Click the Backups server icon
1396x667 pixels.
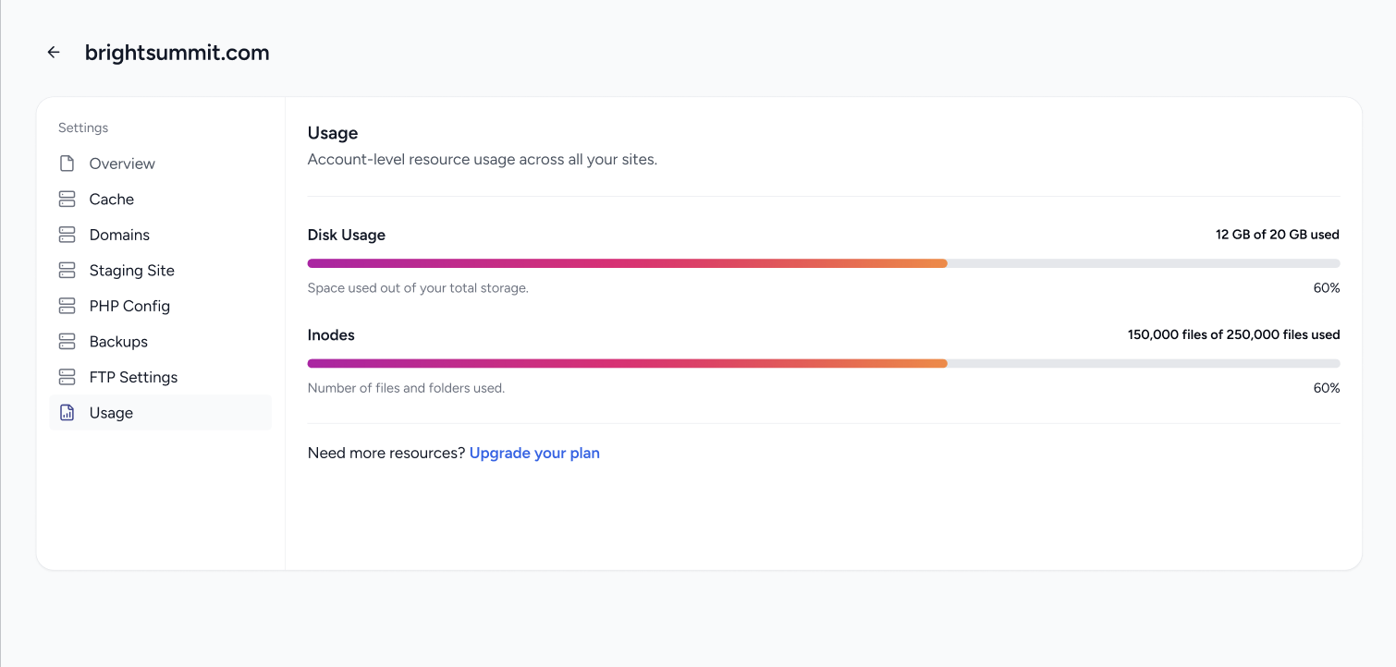click(x=67, y=342)
